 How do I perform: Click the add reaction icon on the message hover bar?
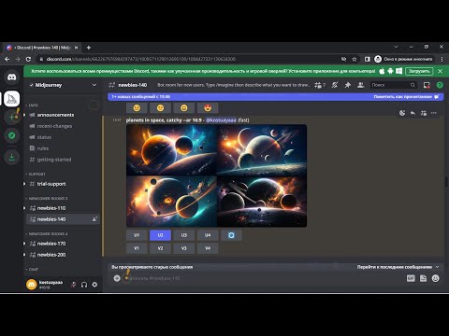click(x=402, y=113)
